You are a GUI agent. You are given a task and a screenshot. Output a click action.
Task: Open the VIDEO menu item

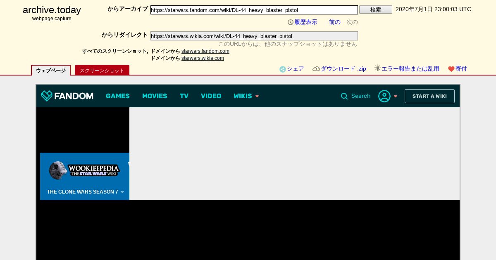coord(211,96)
